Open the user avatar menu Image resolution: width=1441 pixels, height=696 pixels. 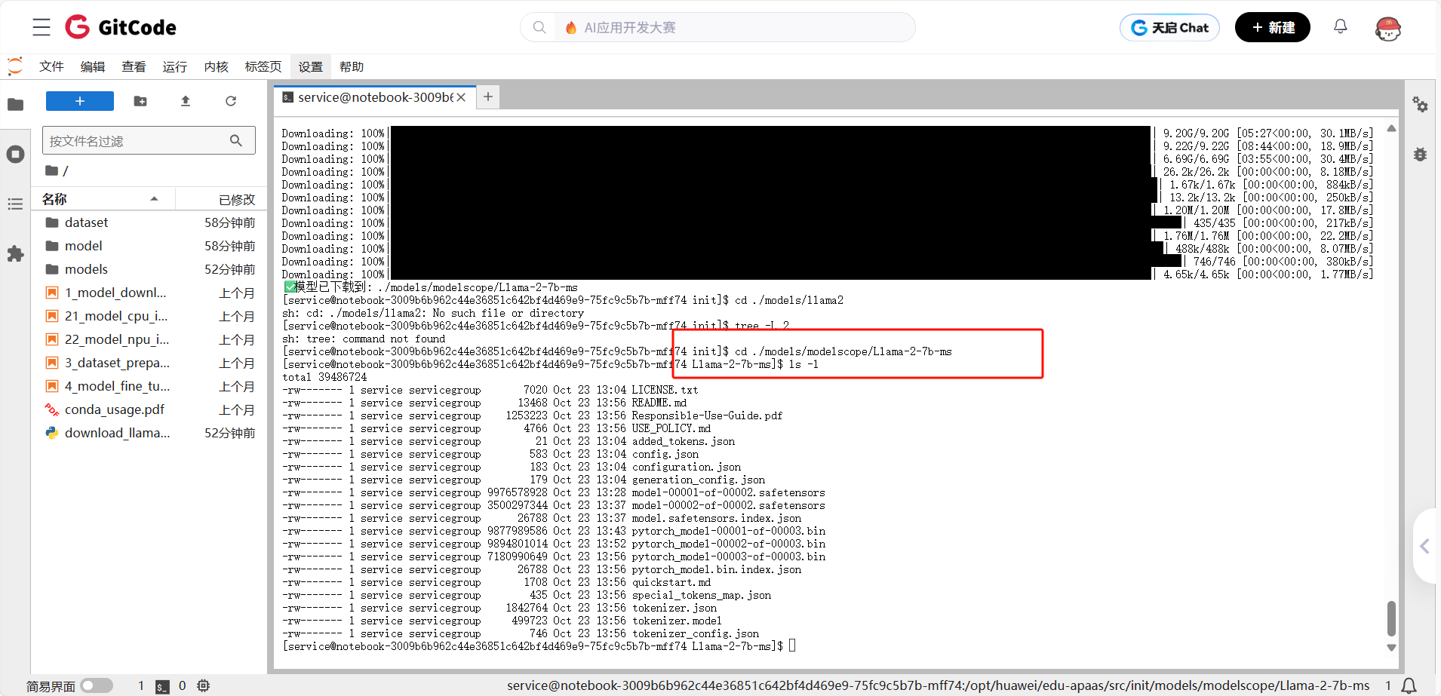point(1388,28)
